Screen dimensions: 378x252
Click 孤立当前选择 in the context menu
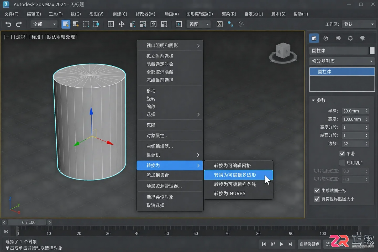[x=170, y=56]
